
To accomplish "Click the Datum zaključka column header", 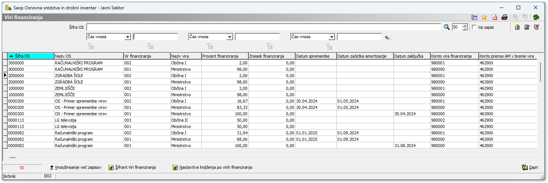I will (x=412, y=56).
